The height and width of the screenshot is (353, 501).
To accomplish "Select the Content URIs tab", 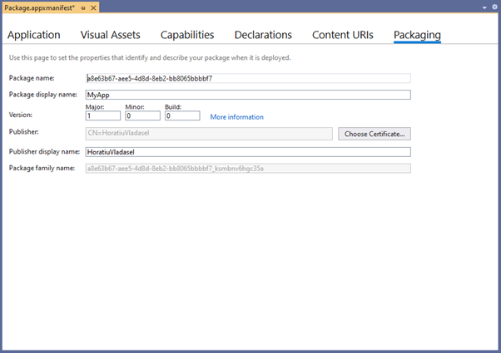I will click(x=343, y=35).
